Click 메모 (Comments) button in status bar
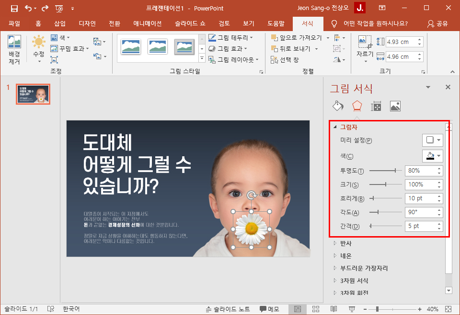 pos(269,309)
